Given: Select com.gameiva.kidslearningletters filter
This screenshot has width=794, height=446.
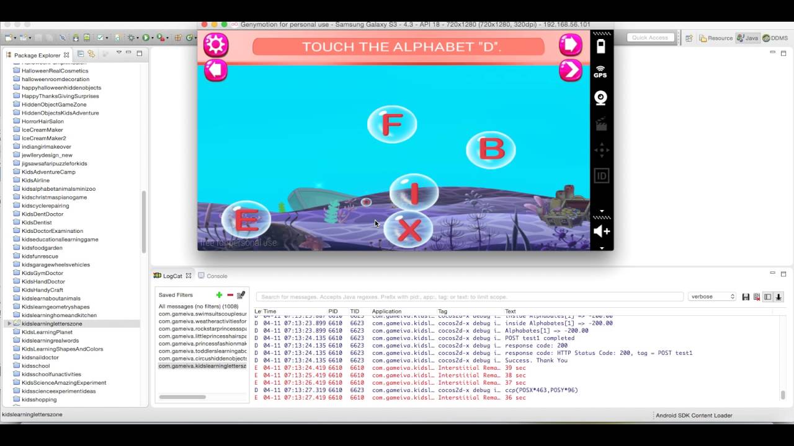Looking at the screenshot, I should (202, 366).
